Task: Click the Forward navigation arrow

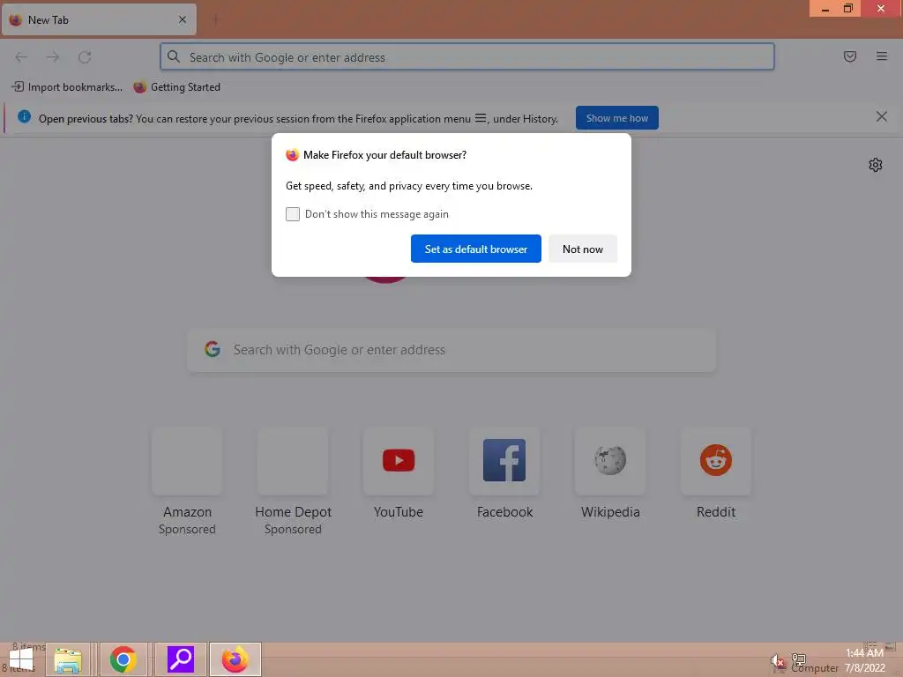Action: coord(53,57)
